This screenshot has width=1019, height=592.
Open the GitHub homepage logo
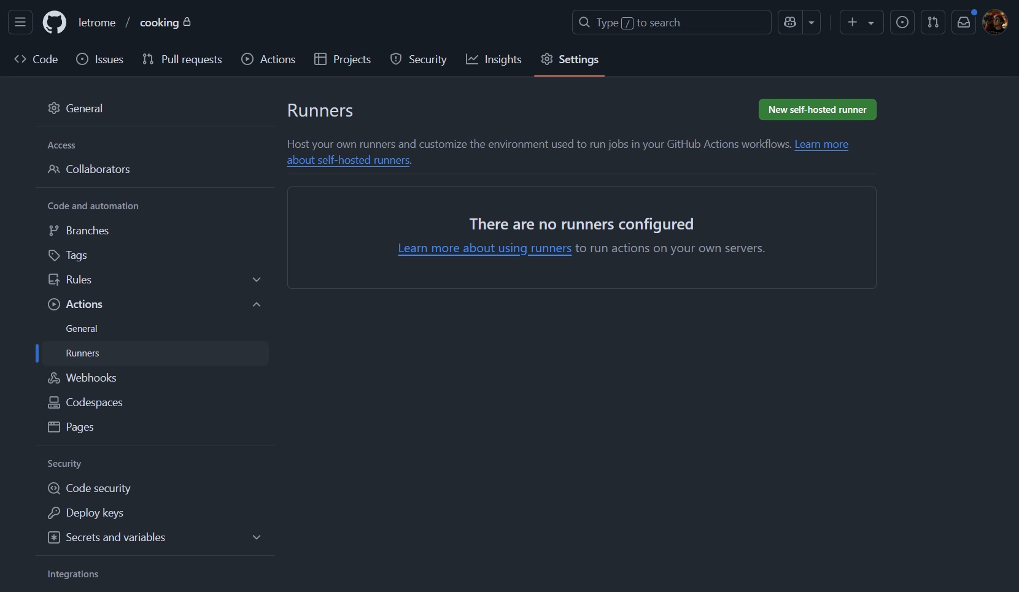[55, 22]
